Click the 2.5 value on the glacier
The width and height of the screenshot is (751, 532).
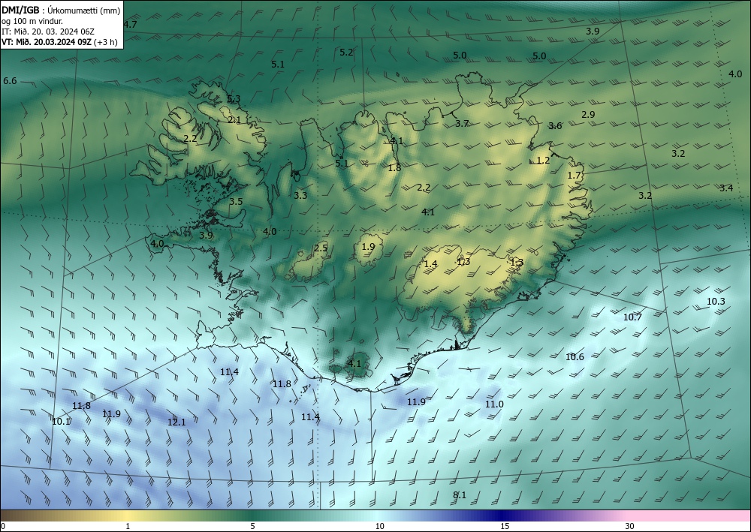[321, 248]
